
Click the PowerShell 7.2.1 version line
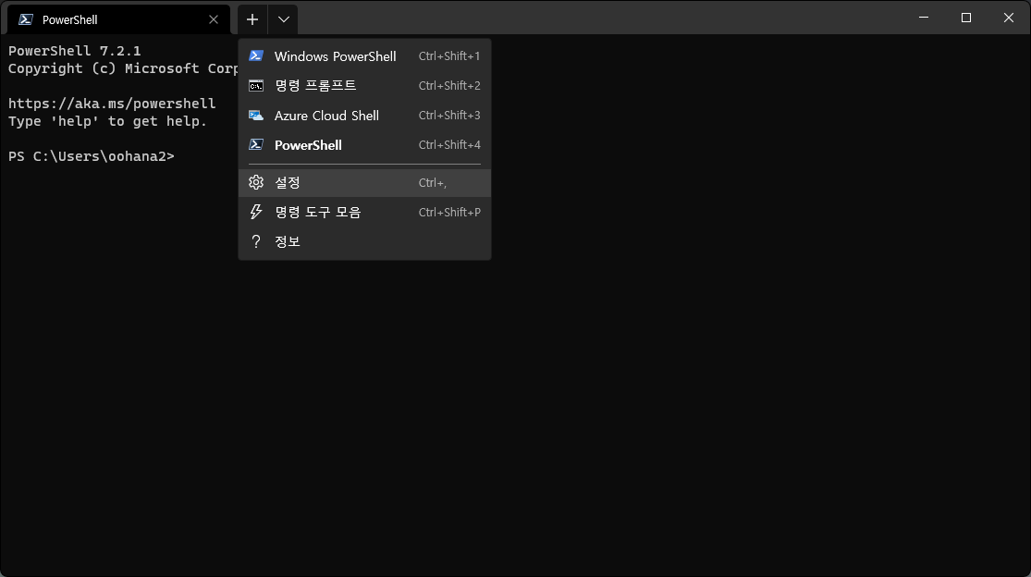(74, 51)
